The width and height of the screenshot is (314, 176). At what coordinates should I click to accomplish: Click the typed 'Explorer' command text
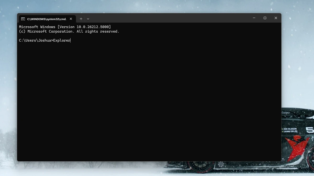click(62, 40)
